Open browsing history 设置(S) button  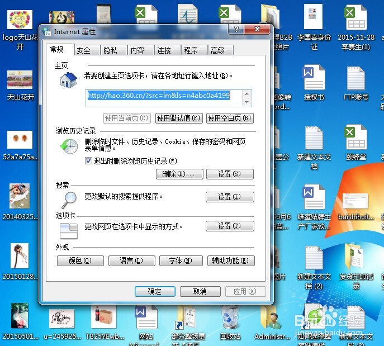tap(230, 174)
